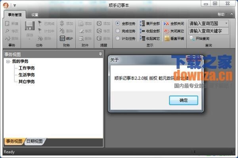Maximize the 顺手记事本 window

[215, 4]
